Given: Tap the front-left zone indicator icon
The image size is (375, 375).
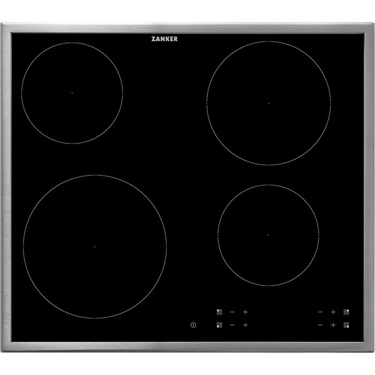Looking at the screenshot, I should coord(219,325).
